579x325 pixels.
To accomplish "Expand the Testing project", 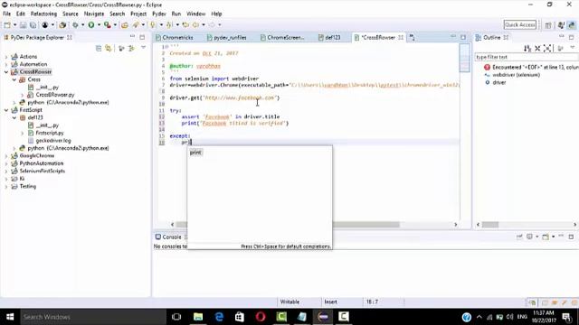I will tap(6, 187).
